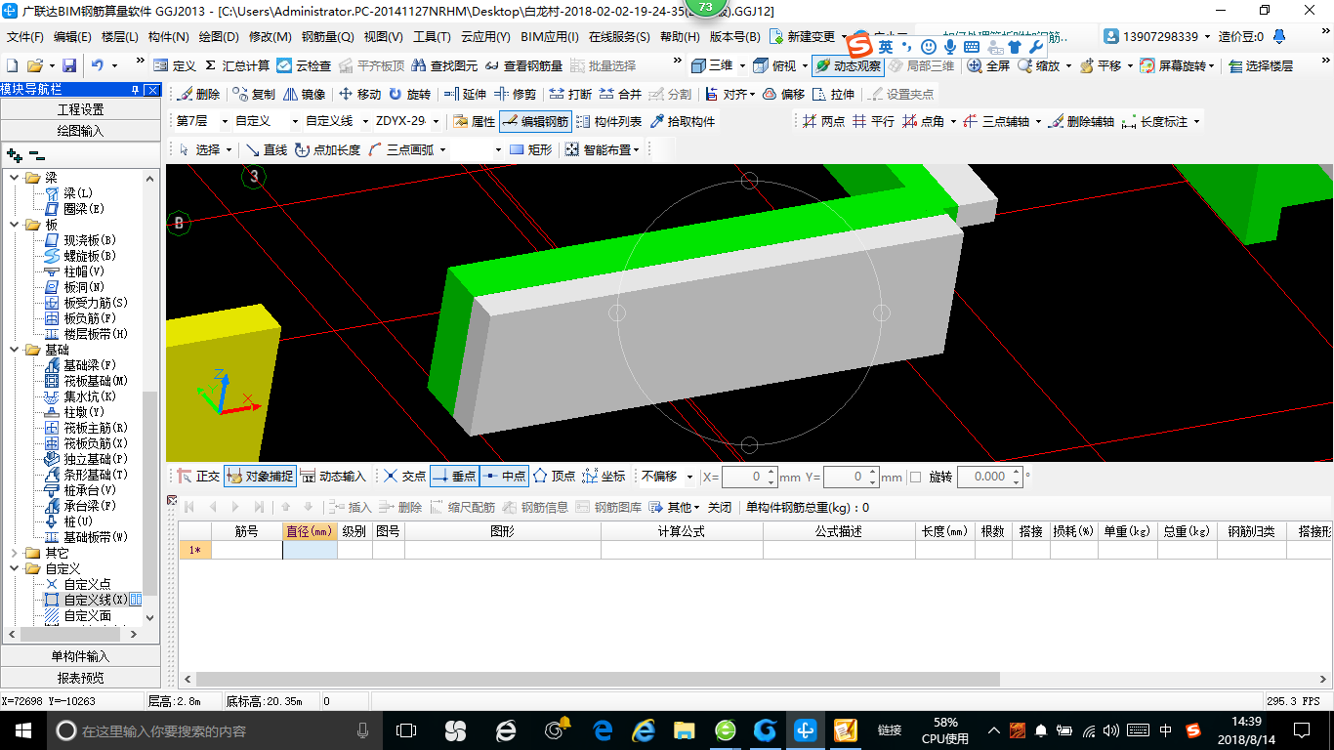The height and width of the screenshot is (750, 1334).
Task: Click the 单构件输入 navigation button
Action: coord(80,656)
